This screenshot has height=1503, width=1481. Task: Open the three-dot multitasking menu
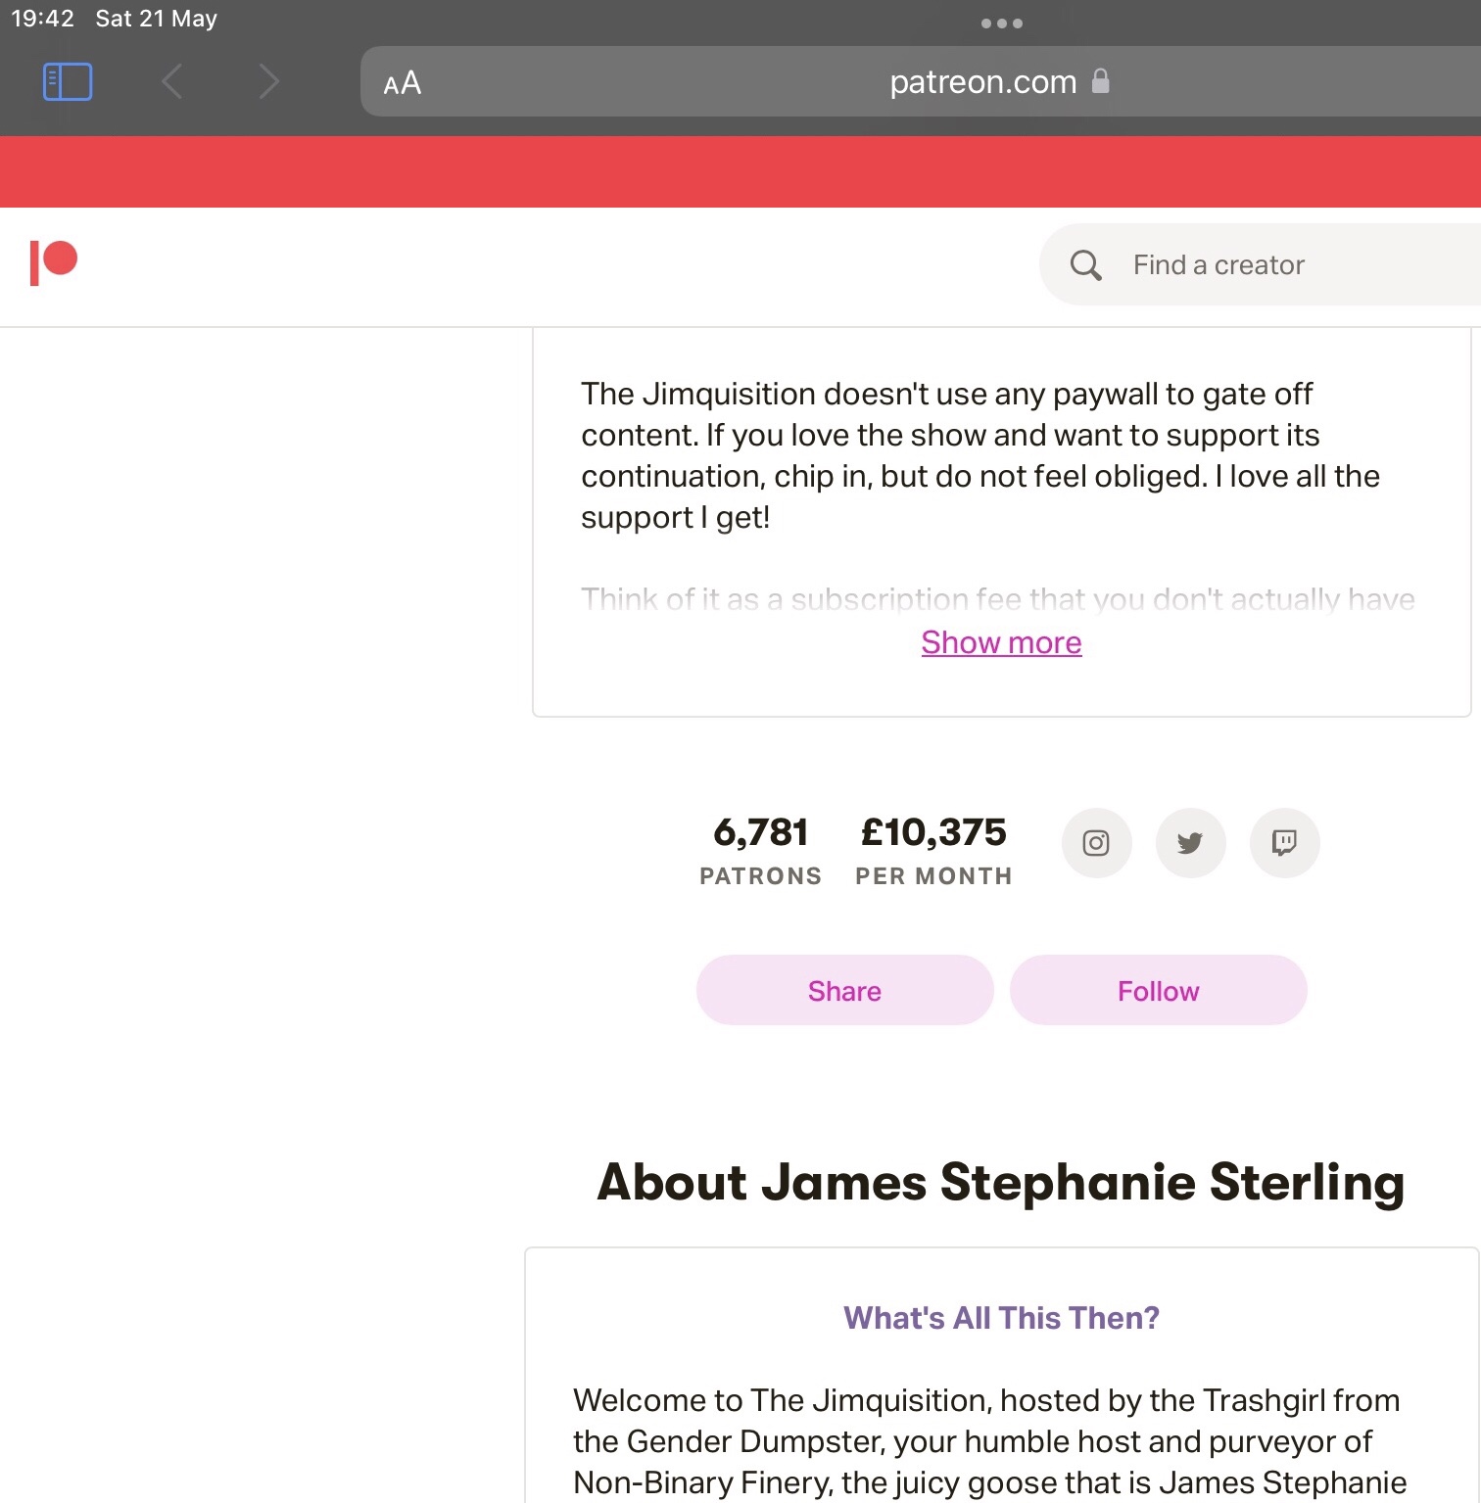click(x=1002, y=23)
